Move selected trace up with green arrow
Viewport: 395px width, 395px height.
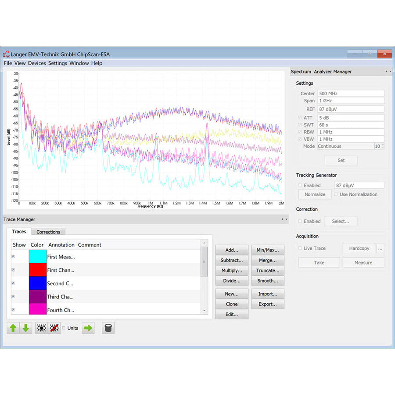point(13,328)
